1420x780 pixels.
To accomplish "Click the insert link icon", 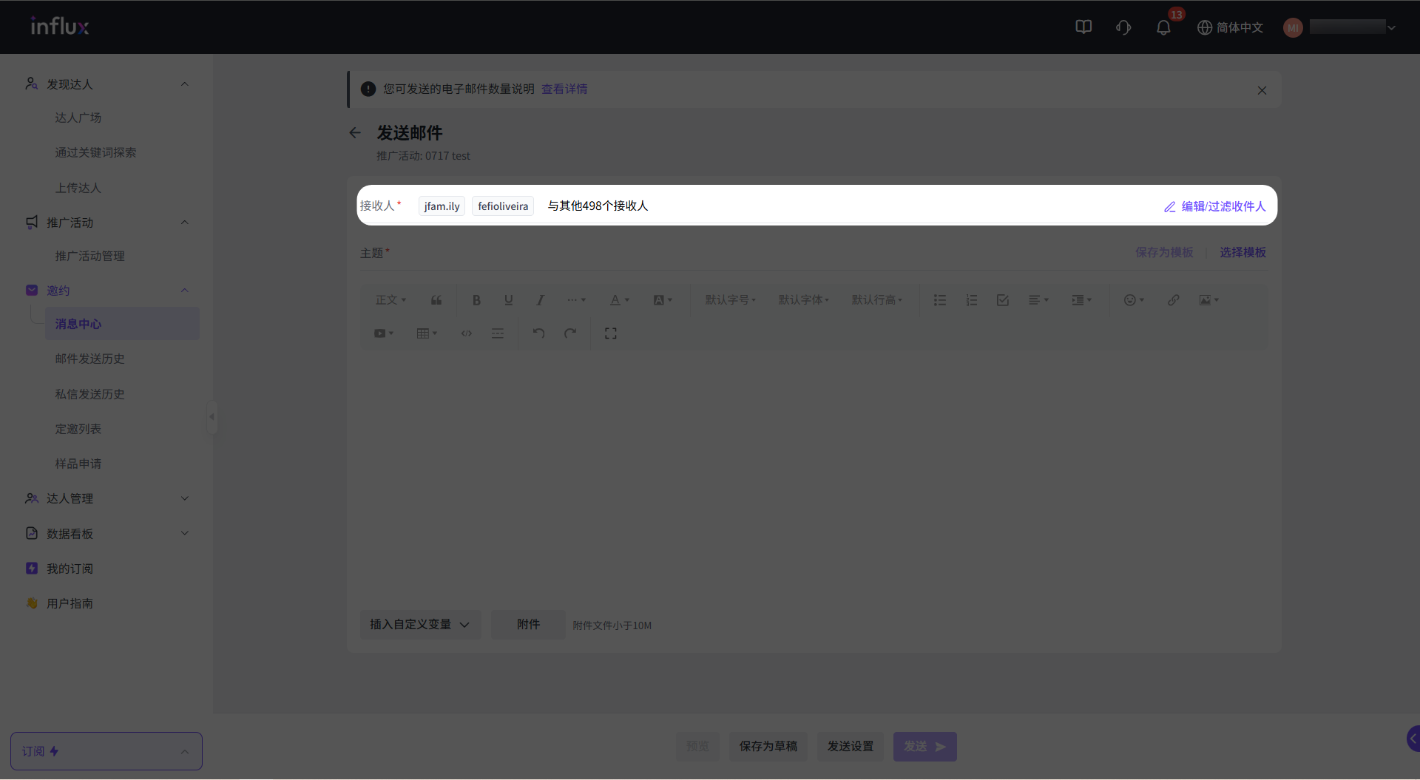I will (x=1173, y=300).
